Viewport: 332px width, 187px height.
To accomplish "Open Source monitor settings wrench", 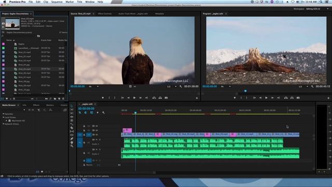I will 181,86.
